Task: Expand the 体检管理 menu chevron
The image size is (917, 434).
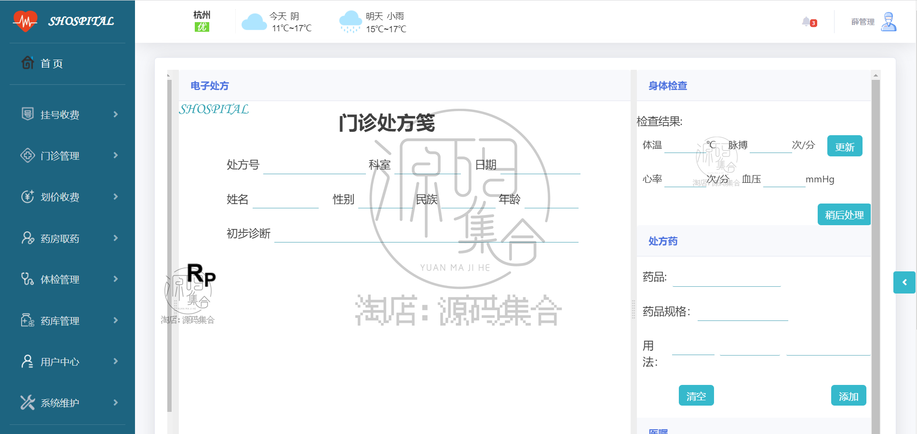Action: pyautogui.click(x=116, y=279)
